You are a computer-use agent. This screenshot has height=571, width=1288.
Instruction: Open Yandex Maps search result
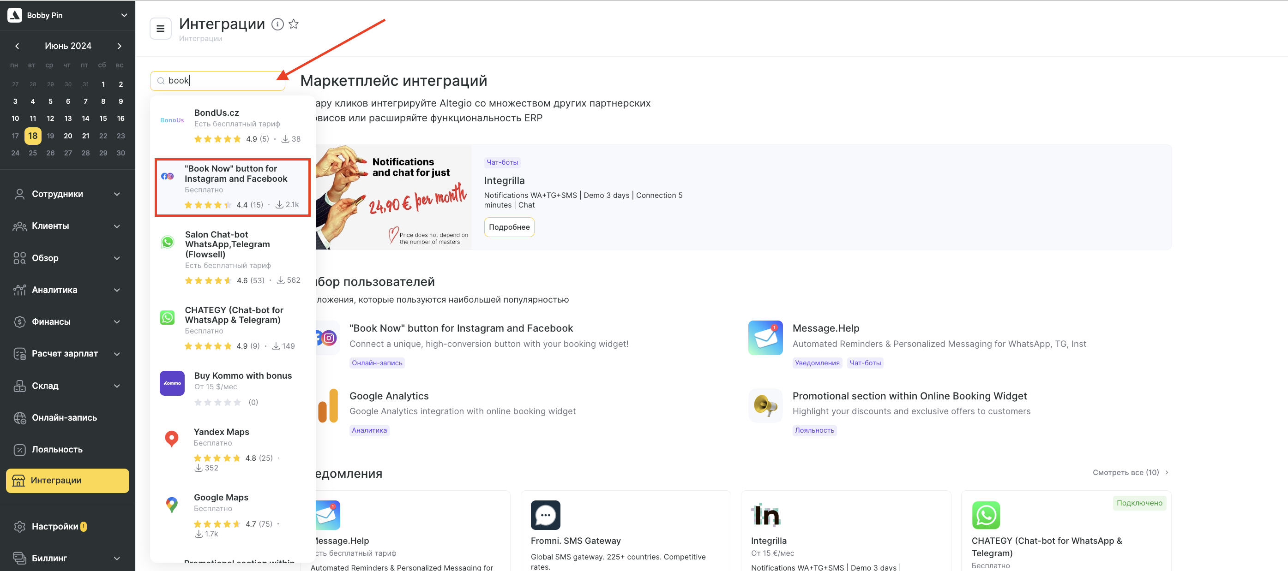(x=233, y=450)
